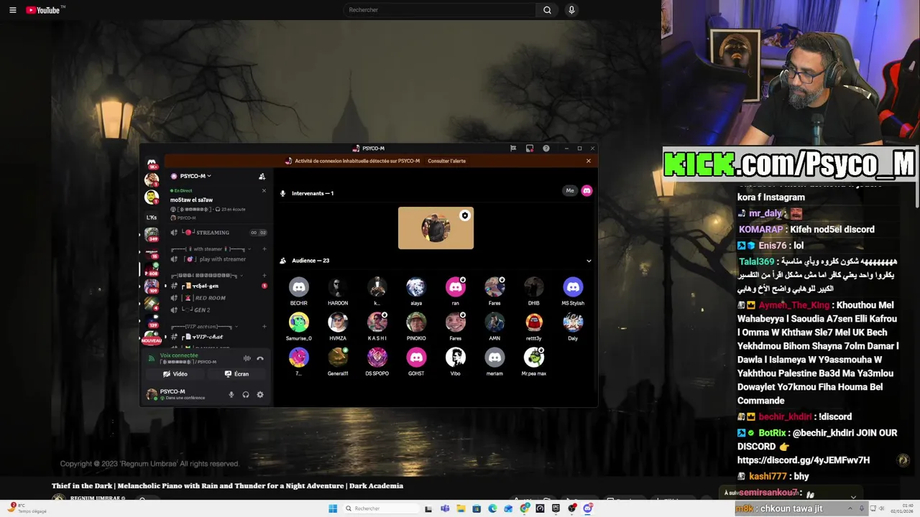Open ran audience member avatar
Screen dimensions: 920x517
[455, 287]
